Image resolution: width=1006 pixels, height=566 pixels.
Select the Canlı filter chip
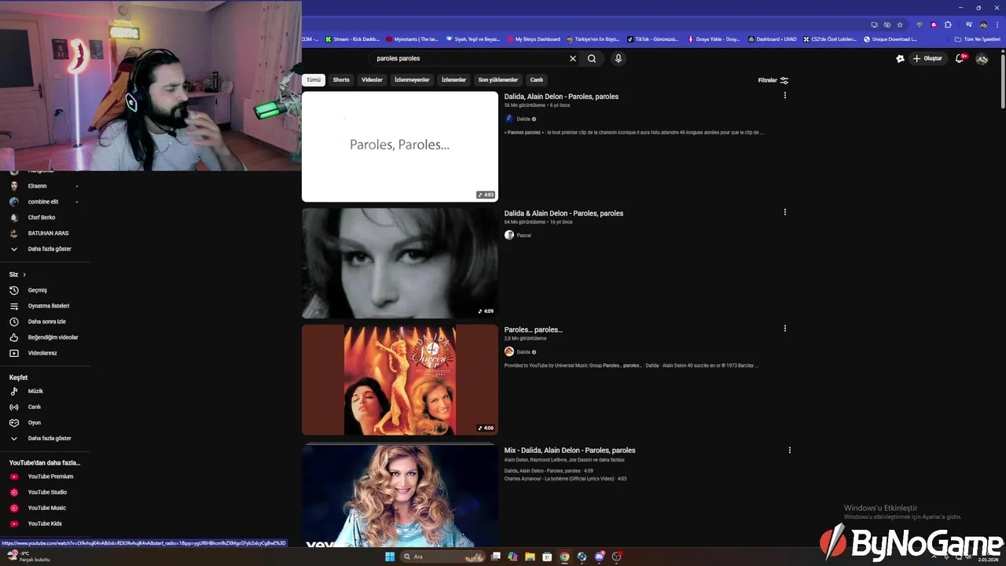pyautogui.click(x=536, y=79)
